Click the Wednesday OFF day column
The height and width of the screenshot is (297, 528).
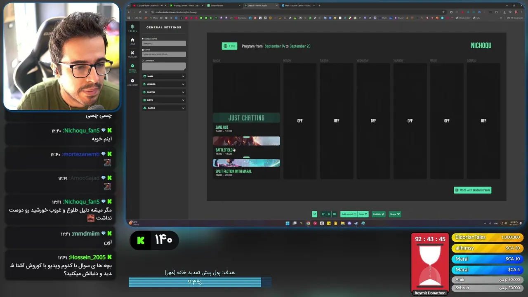[x=373, y=121]
